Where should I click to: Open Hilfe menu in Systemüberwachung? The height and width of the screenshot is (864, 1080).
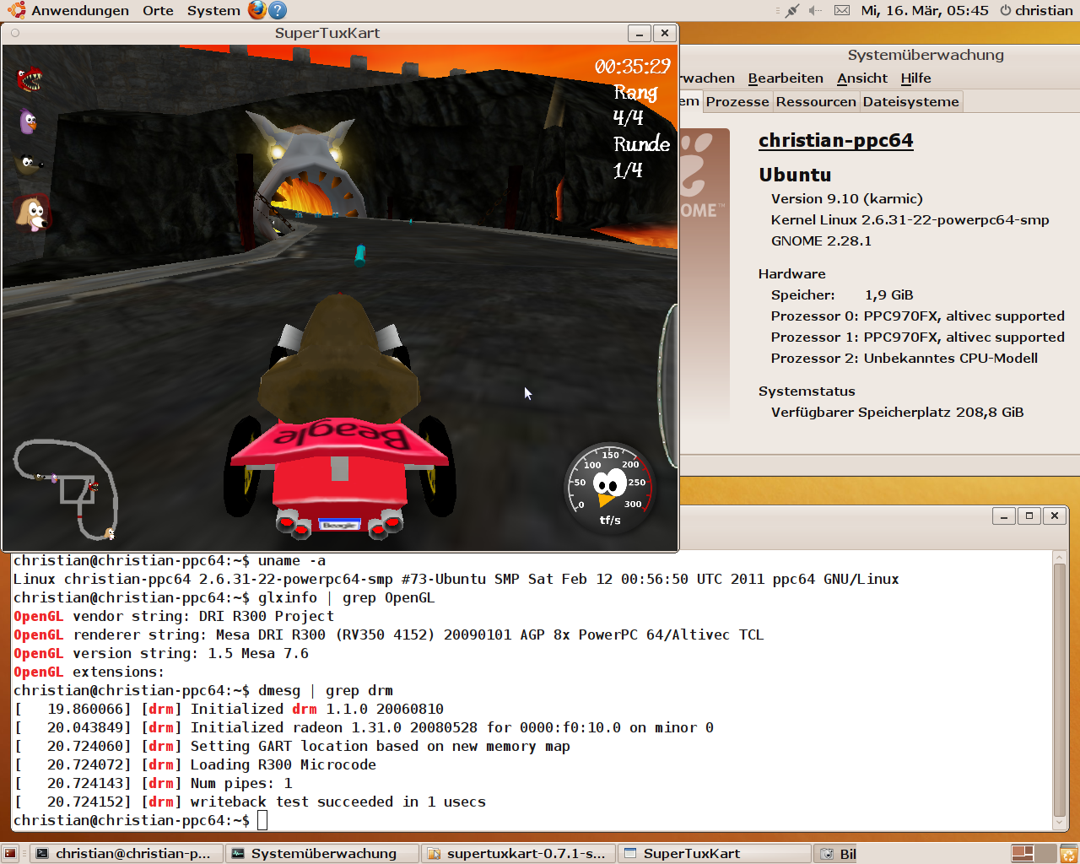point(915,78)
